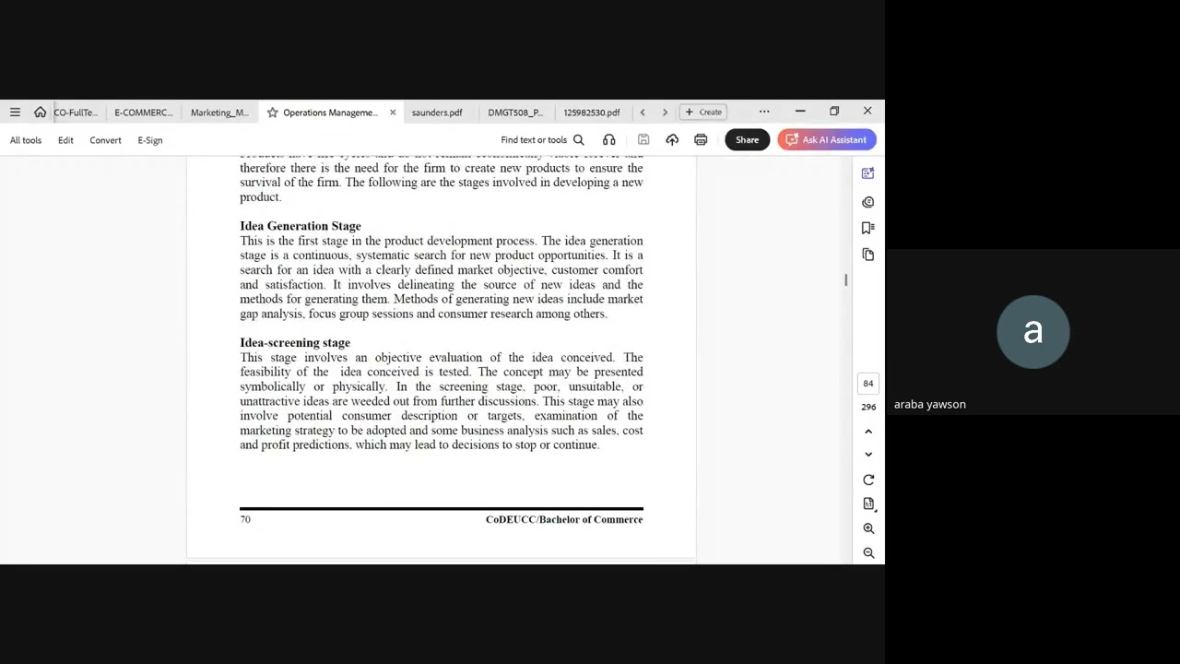Click the Idea Generation Stage heading
The width and height of the screenshot is (1180, 664).
pyautogui.click(x=301, y=226)
